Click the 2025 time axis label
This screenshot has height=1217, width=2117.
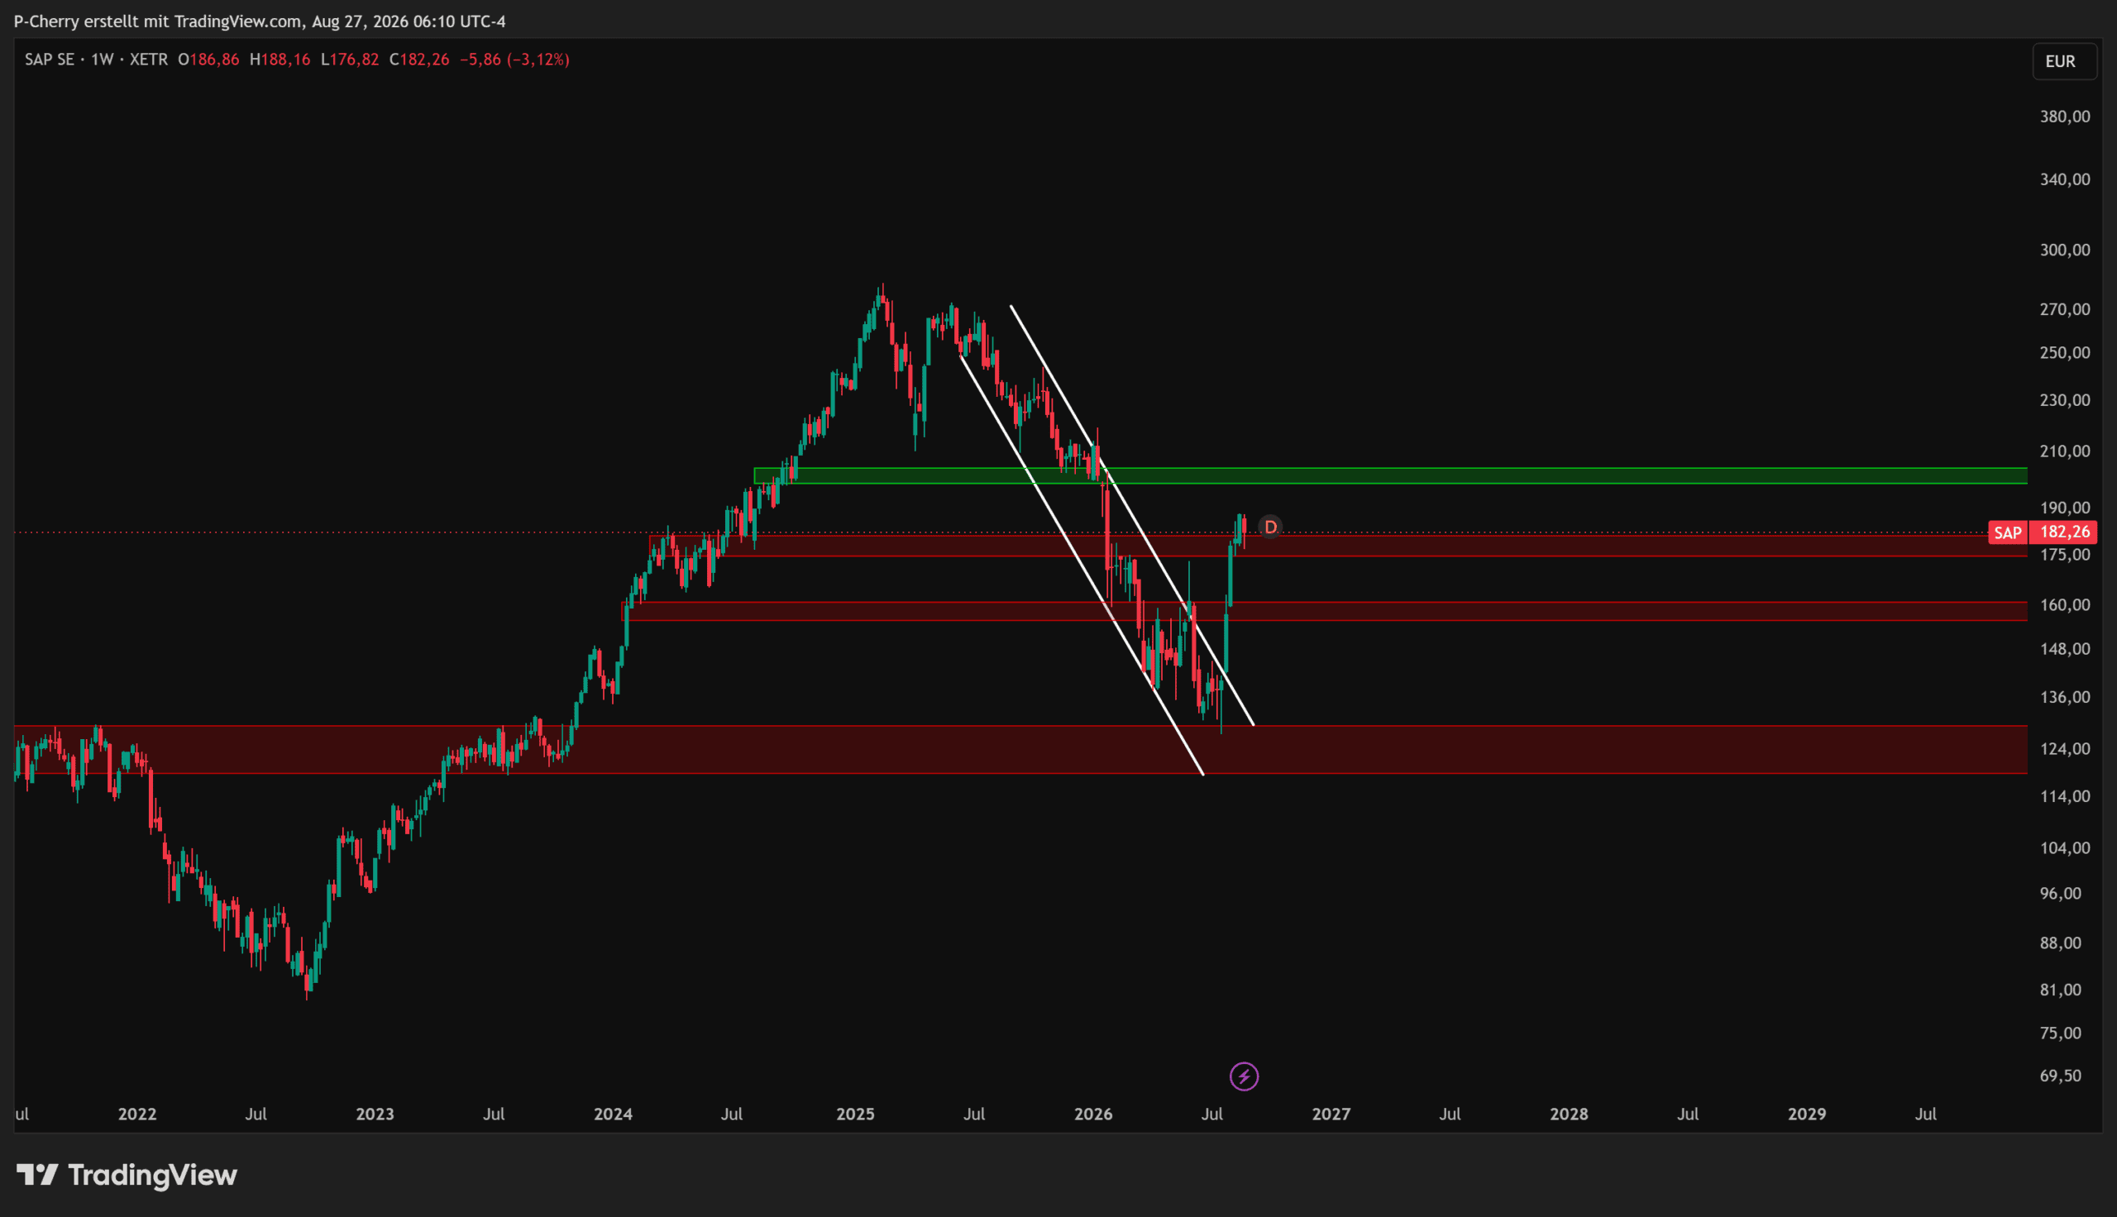[855, 1114]
